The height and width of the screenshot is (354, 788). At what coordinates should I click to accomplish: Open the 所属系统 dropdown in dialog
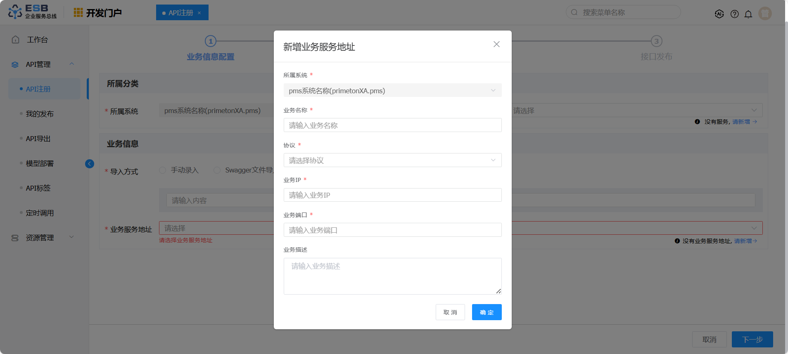[392, 90]
